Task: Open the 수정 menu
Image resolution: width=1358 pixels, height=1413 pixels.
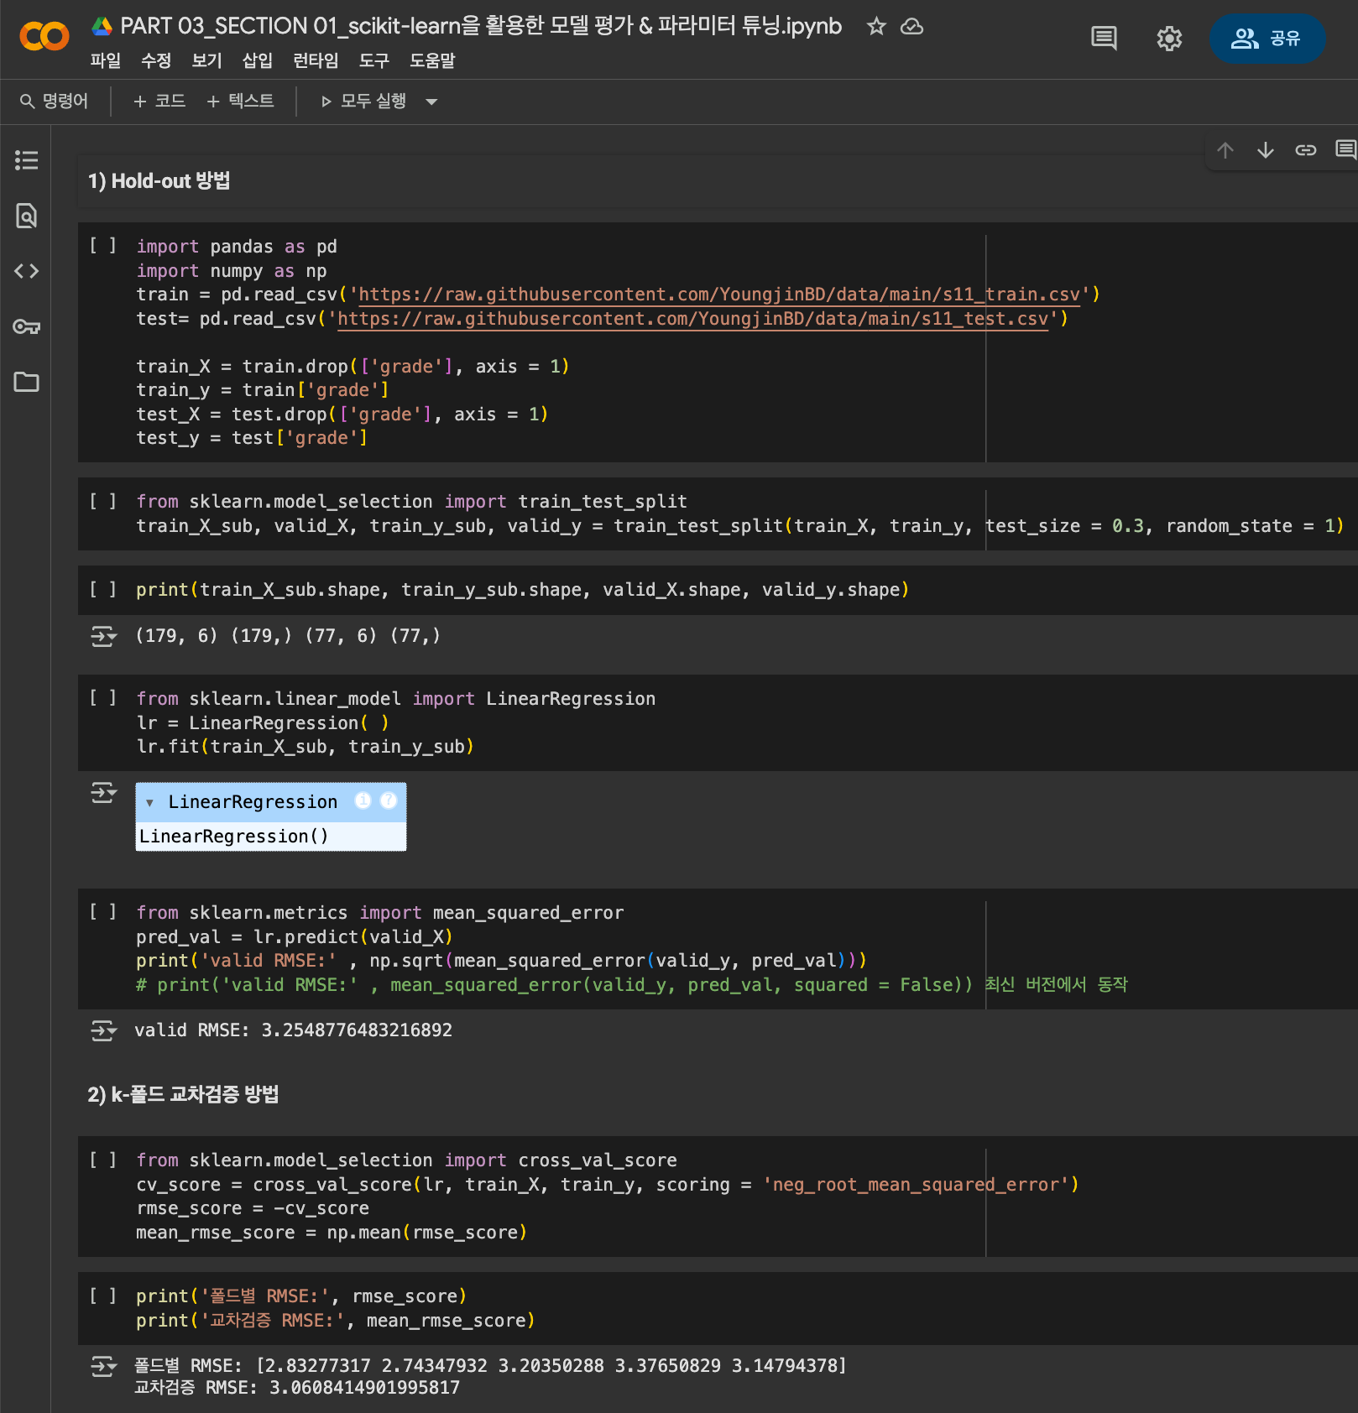Action: 156,60
